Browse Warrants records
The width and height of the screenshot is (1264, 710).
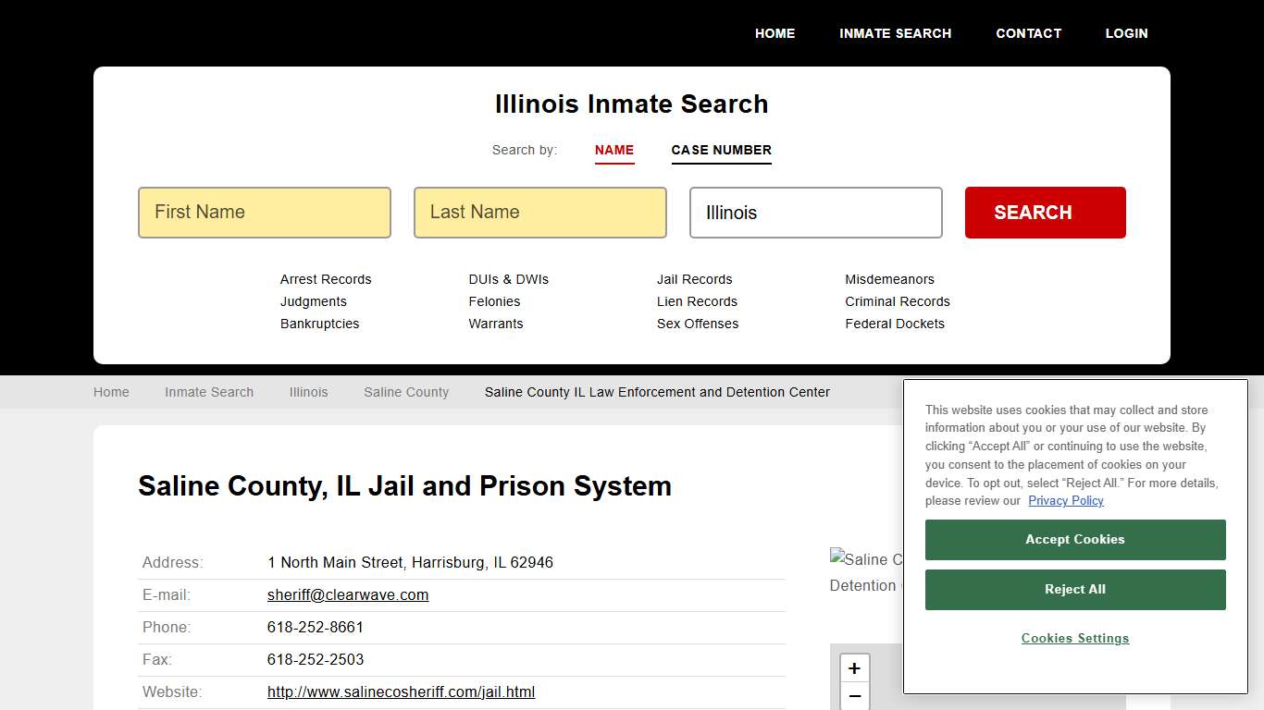click(496, 324)
